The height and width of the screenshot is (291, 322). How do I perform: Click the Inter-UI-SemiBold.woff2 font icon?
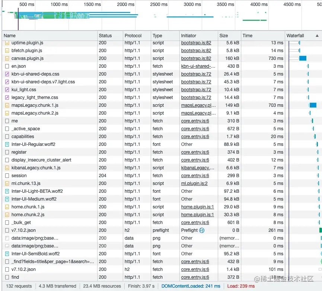point(7,254)
